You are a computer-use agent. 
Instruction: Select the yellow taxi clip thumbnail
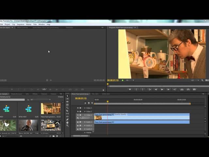pos(51,125)
